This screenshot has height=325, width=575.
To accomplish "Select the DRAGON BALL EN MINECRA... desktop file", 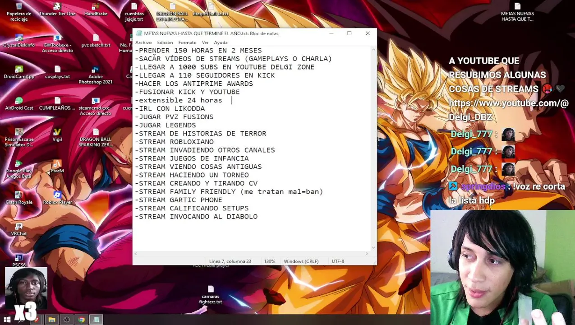I will point(172,12).
